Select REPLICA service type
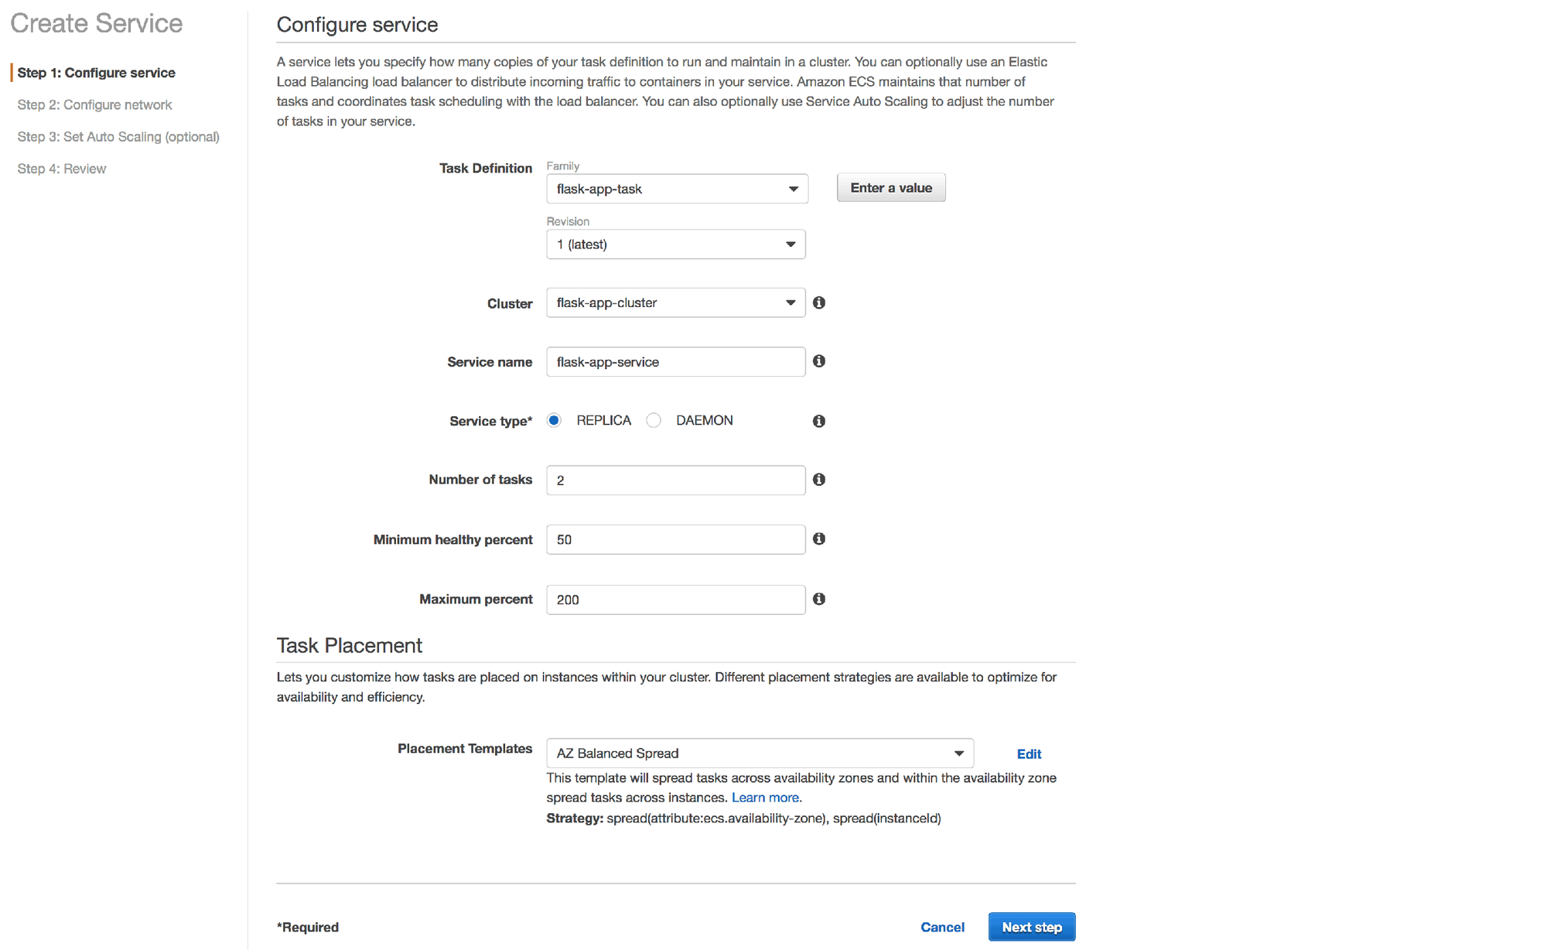The image size is (1547, 950). 554,420
